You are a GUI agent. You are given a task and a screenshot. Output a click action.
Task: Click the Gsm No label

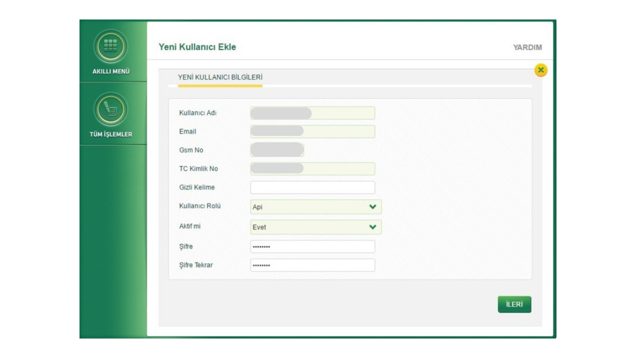point(191,150)
